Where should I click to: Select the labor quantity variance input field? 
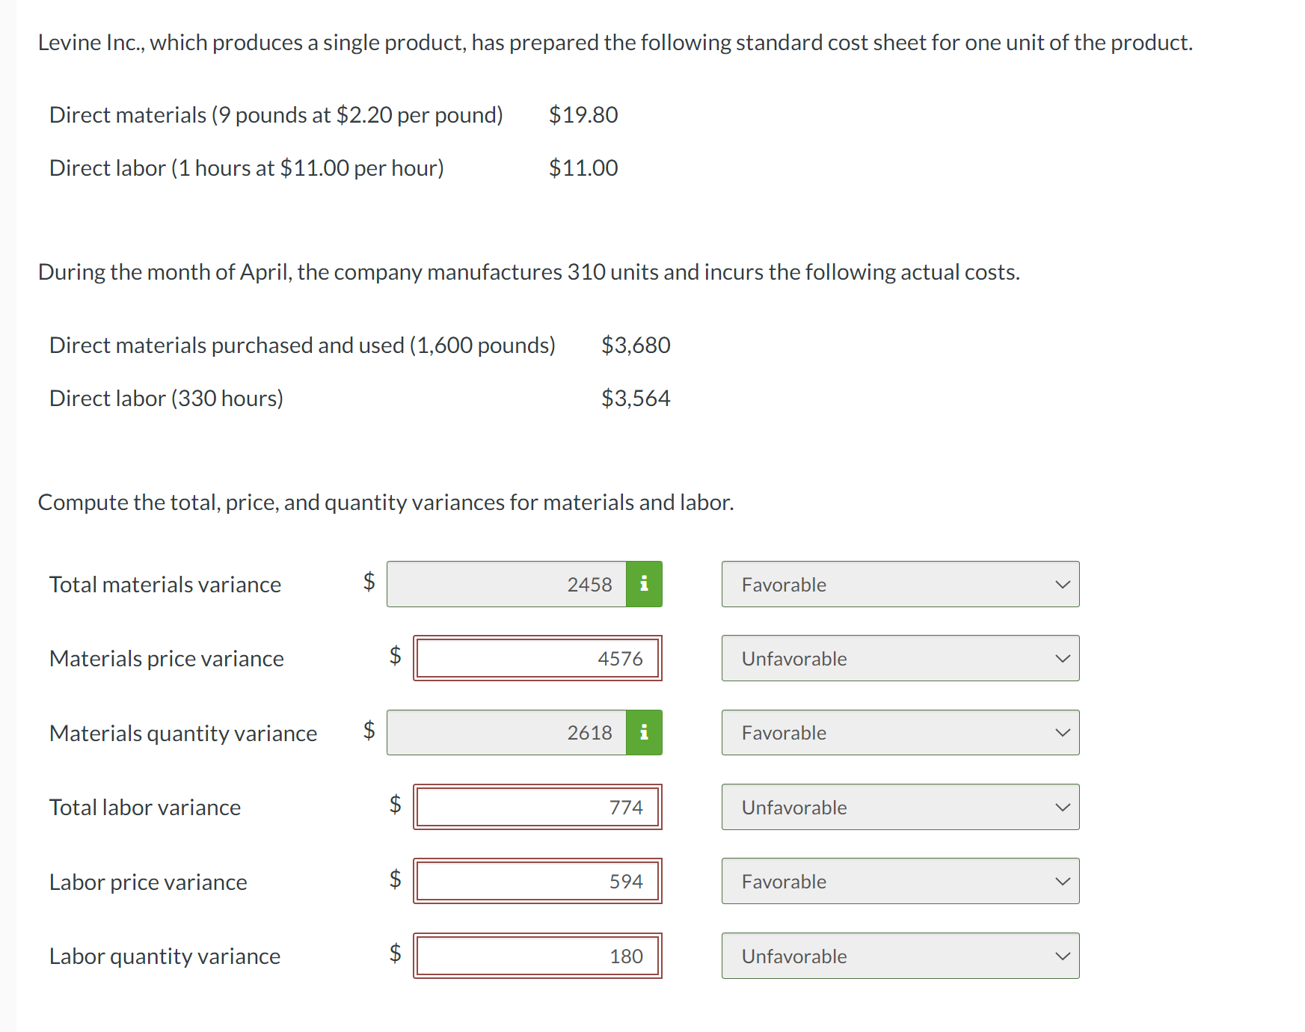(x=537, y=956)
